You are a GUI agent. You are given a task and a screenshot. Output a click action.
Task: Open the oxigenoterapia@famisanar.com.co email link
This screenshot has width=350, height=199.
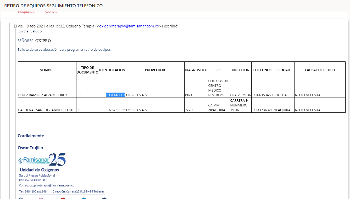(129, 26)
